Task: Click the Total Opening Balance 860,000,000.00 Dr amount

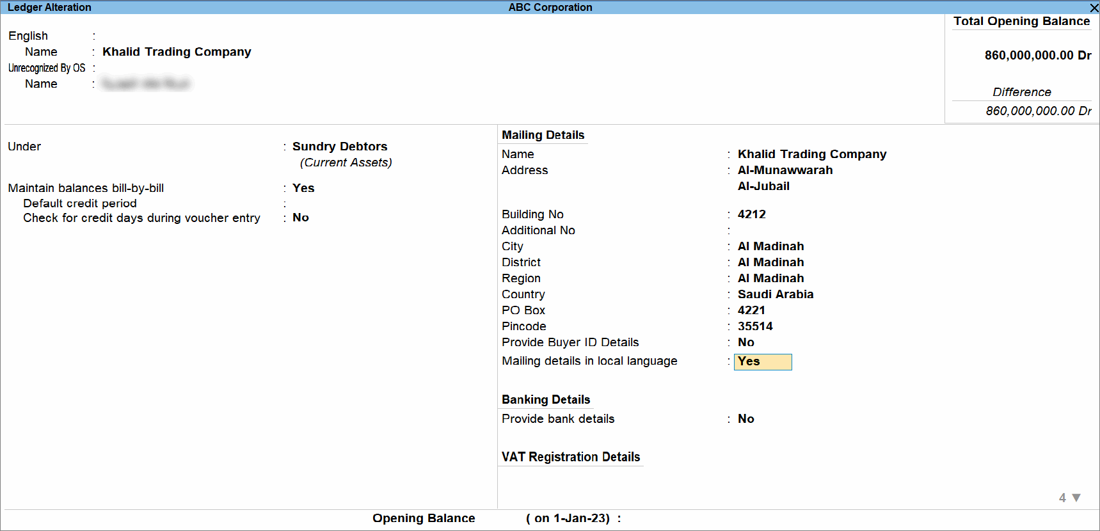Action: pyautogui.click(x=1038, y=56)
